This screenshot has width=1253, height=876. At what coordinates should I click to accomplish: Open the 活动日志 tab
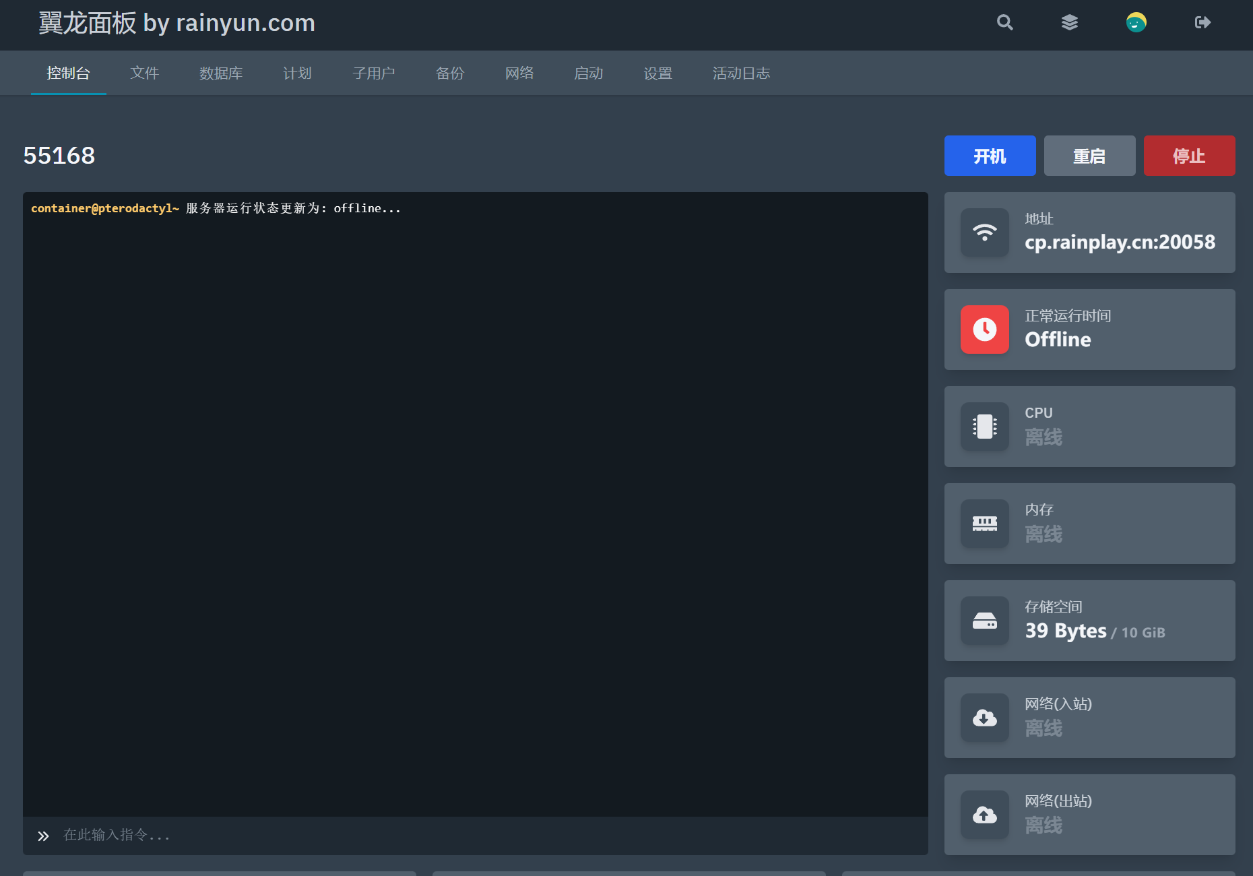pos(741,73)
